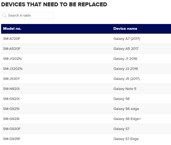Click the Galaxy J3 2016 entry
The image size is (171, 145).
126,69
